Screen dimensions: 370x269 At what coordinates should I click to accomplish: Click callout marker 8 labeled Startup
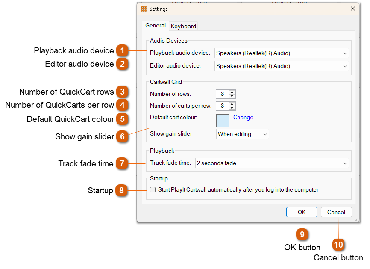tap(123, 190)
